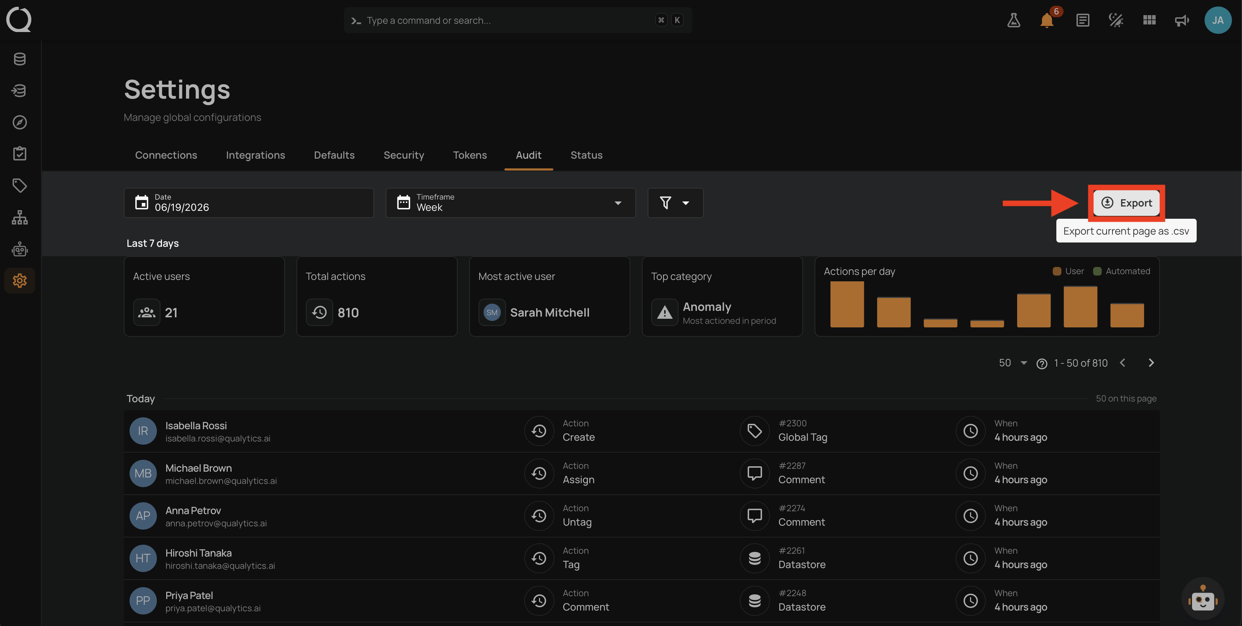Screen dimensions: 1242x626
Task: Click comment icon for #2287
Action: tap(754, 473)
